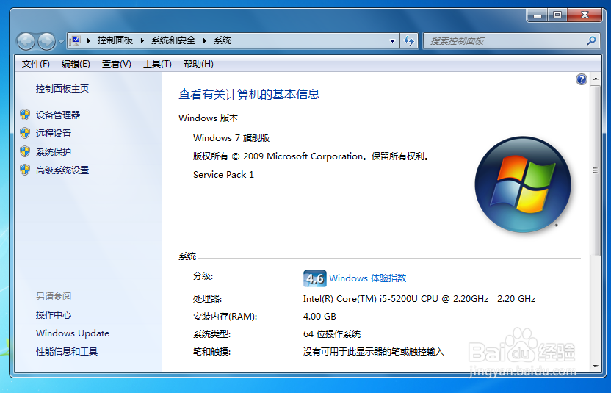611x393 pixels.
Task: Close the System window
Action: (585, 15)
